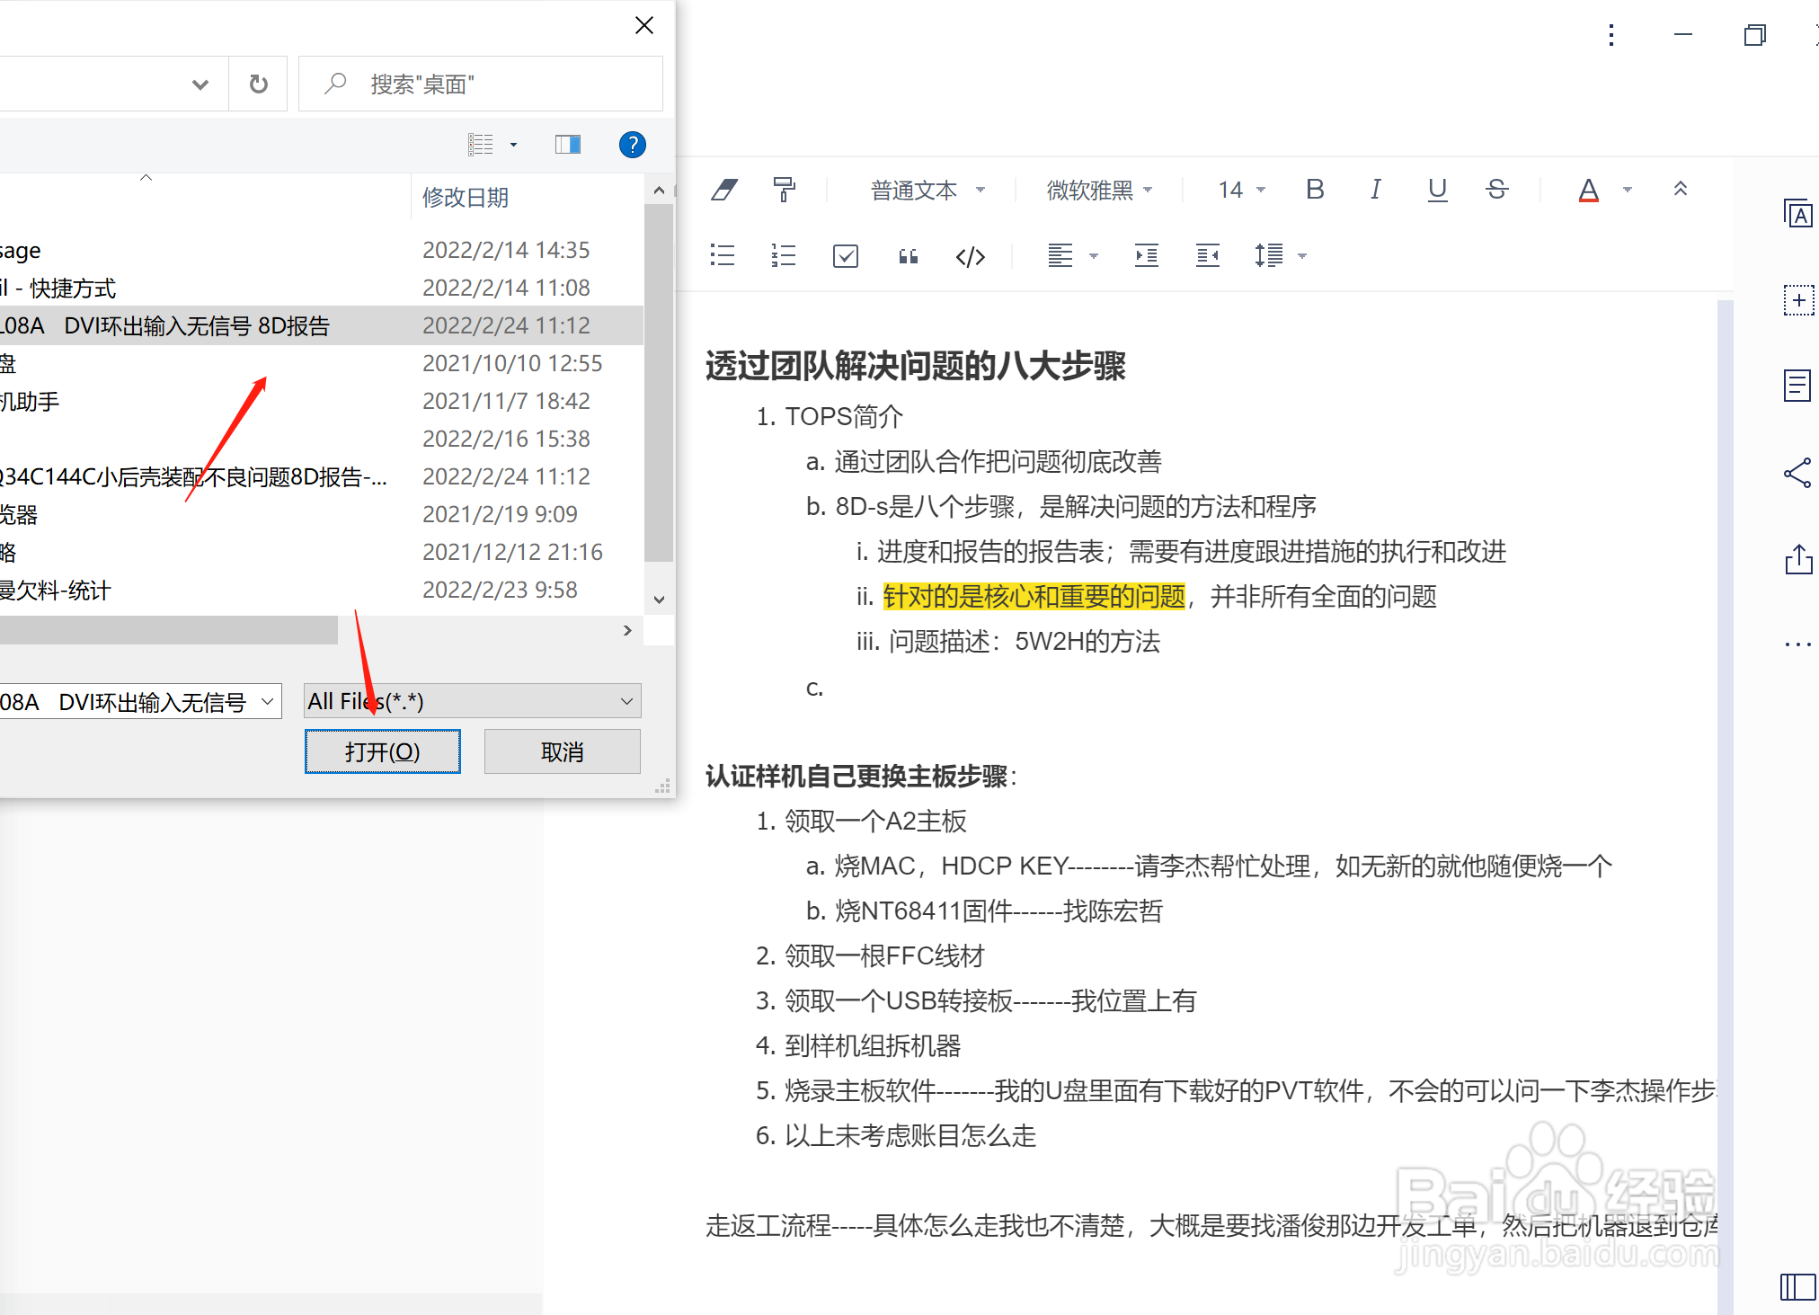Screen dimensions: 1819x1315
Task: Toggle the side panel layout icon at bottom right
Action: (x=1798, y=1286)
